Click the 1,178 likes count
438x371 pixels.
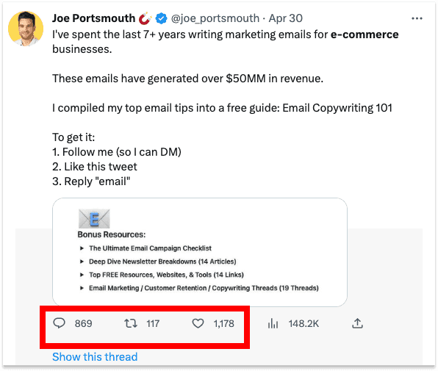point(223,323)
